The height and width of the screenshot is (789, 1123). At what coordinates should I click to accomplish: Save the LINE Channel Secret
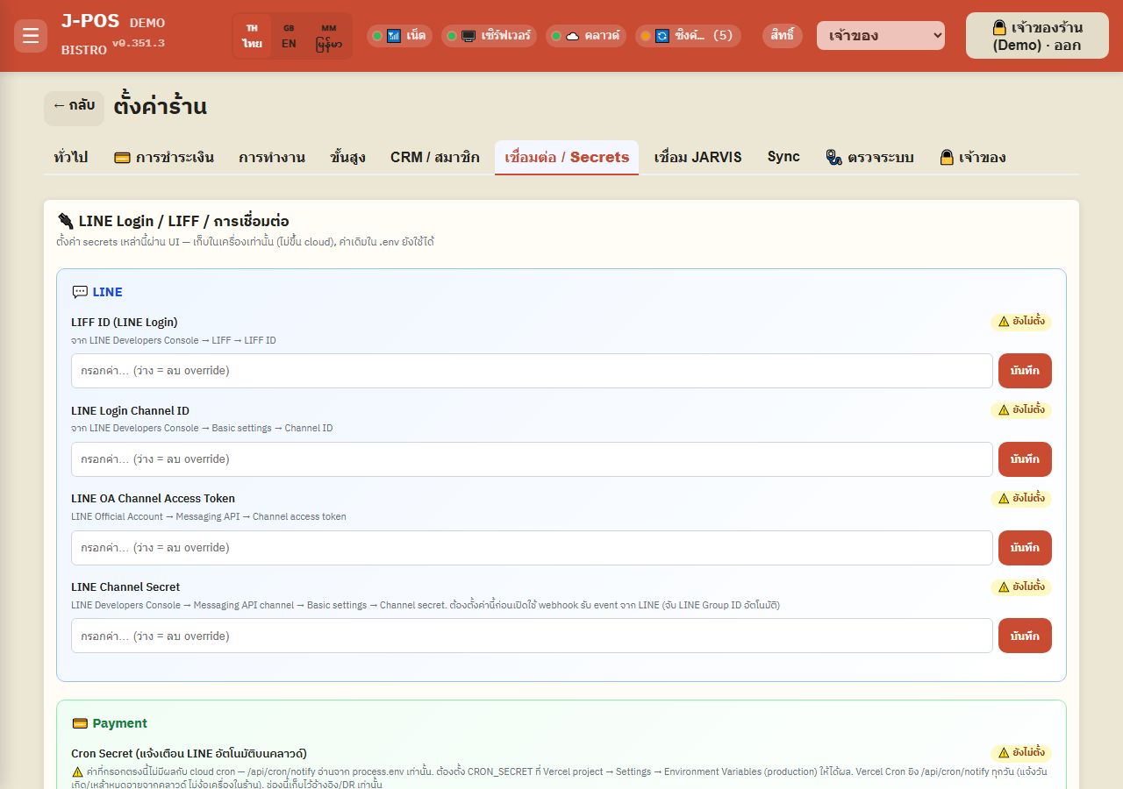click(1025, 636)
